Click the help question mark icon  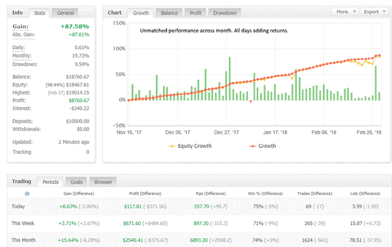[27, 193]
